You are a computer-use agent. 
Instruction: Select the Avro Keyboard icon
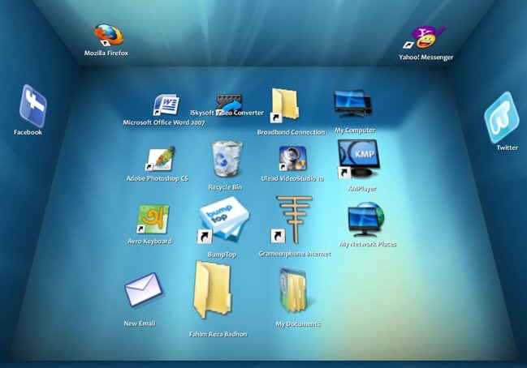pos(153,220)
